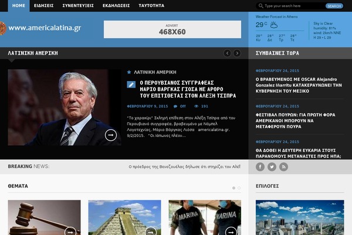Viewport: 352px width, 235px height.
Task: Click the comments bubble icon
Action: point(175,106)
